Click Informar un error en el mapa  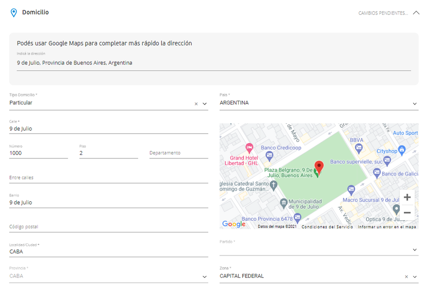(x=386, y=227)
